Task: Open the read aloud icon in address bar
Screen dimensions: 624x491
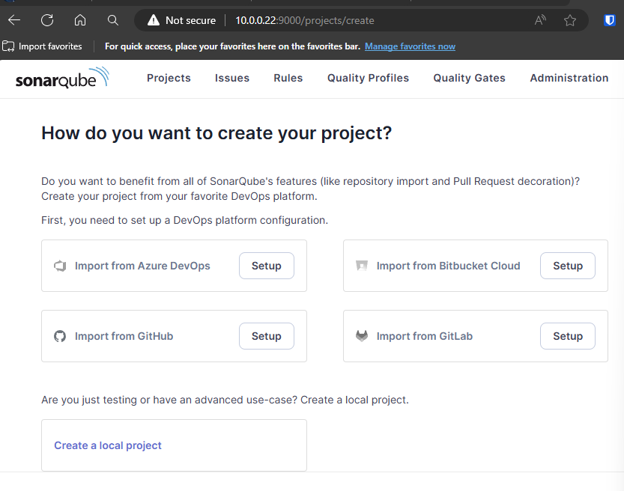Action: pyautogui.click(x=540, y=20)
